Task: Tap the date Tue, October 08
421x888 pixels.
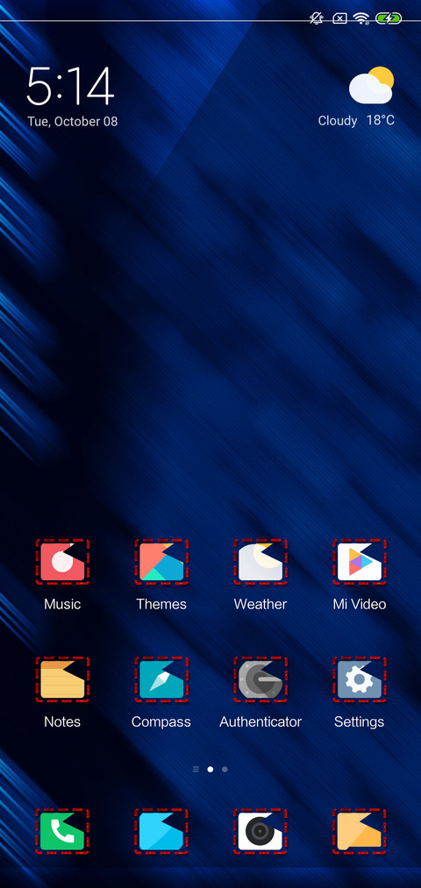Action: pos(73,121)
